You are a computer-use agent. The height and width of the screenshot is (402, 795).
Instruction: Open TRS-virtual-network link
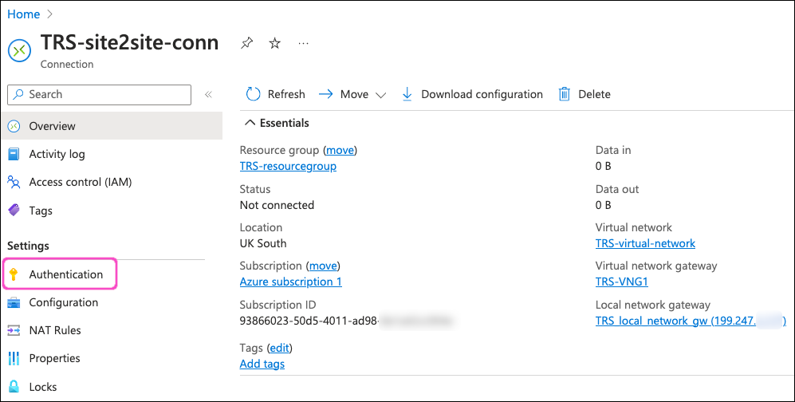pyautogui.click(x=645, y=243)
